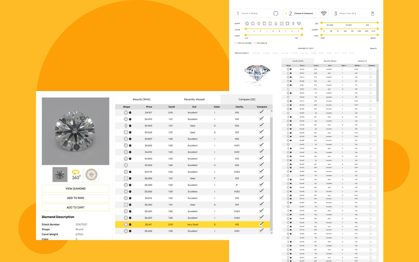
Task: Select the pear shape filter icon
Action: pos(276,24)
